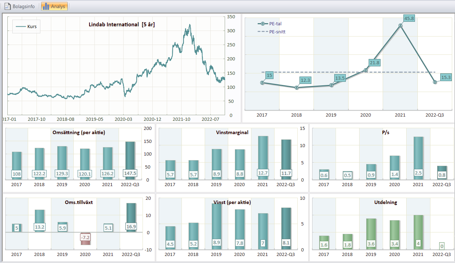
Task: Click the 2017 PE-tal data point
Action: pos(262,83)
